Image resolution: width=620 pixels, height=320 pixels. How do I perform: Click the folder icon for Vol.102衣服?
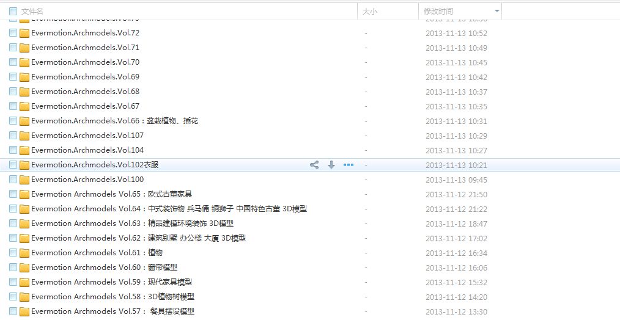tap(24, 165)
